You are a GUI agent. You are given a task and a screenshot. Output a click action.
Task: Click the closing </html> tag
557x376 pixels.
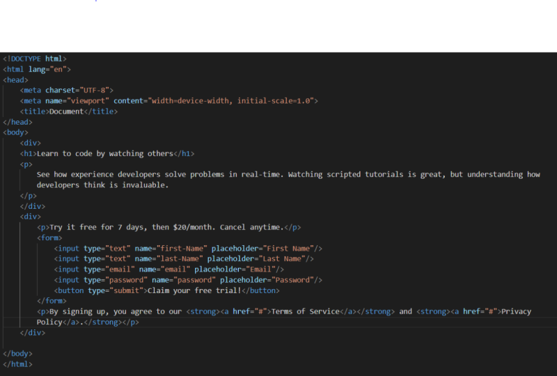point(17,364)
